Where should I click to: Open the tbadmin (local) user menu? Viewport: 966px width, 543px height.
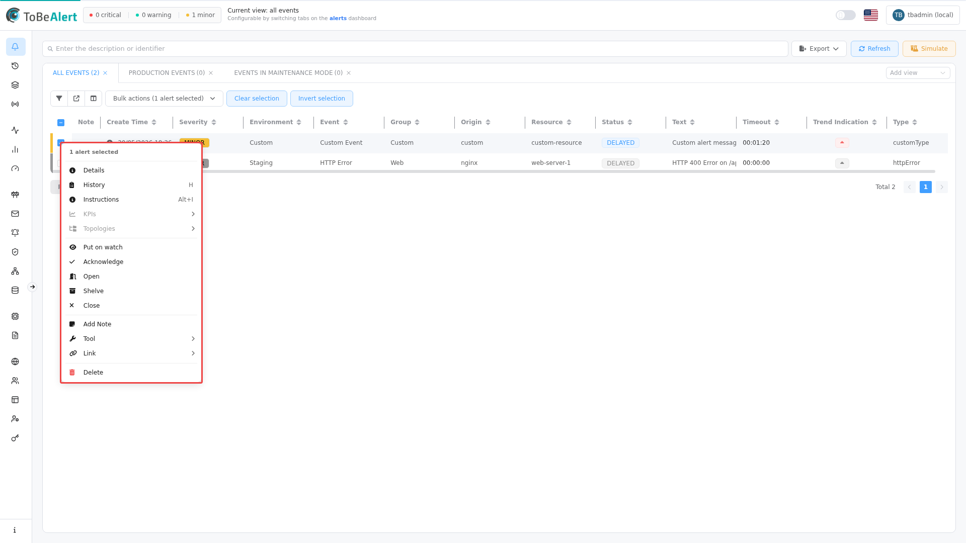[923, 15]
